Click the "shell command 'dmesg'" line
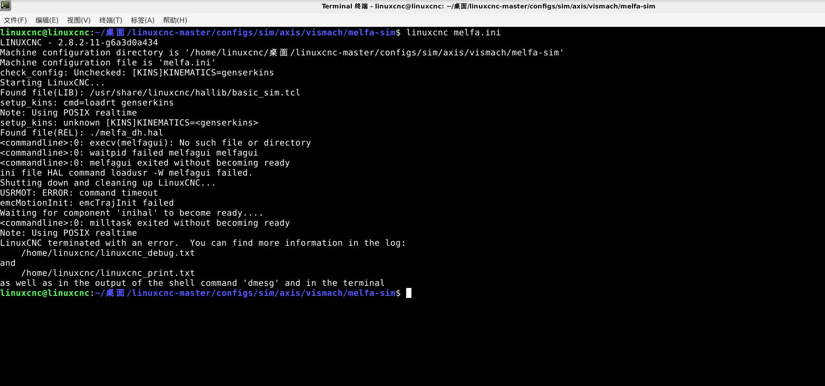The height and width of the screenshot is (386, 825). click(193, 283)
